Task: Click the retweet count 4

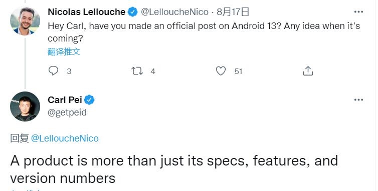Action: 153,71
